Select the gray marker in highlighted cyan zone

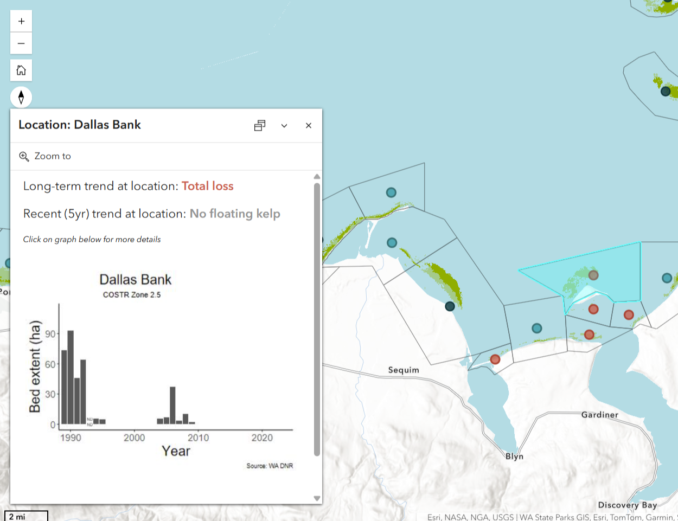pyautogui.click(x=593, y=275)
